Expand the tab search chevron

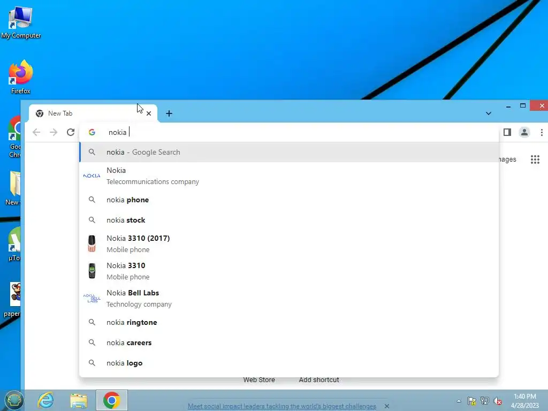(489, 113)
